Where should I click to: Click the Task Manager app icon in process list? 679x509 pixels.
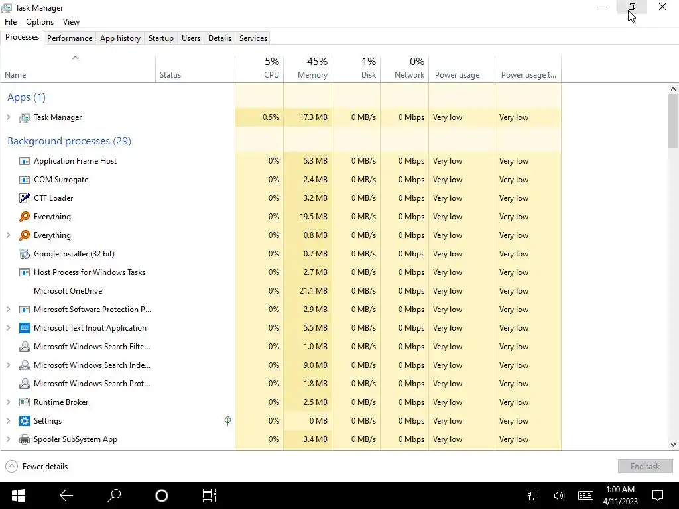25,117
